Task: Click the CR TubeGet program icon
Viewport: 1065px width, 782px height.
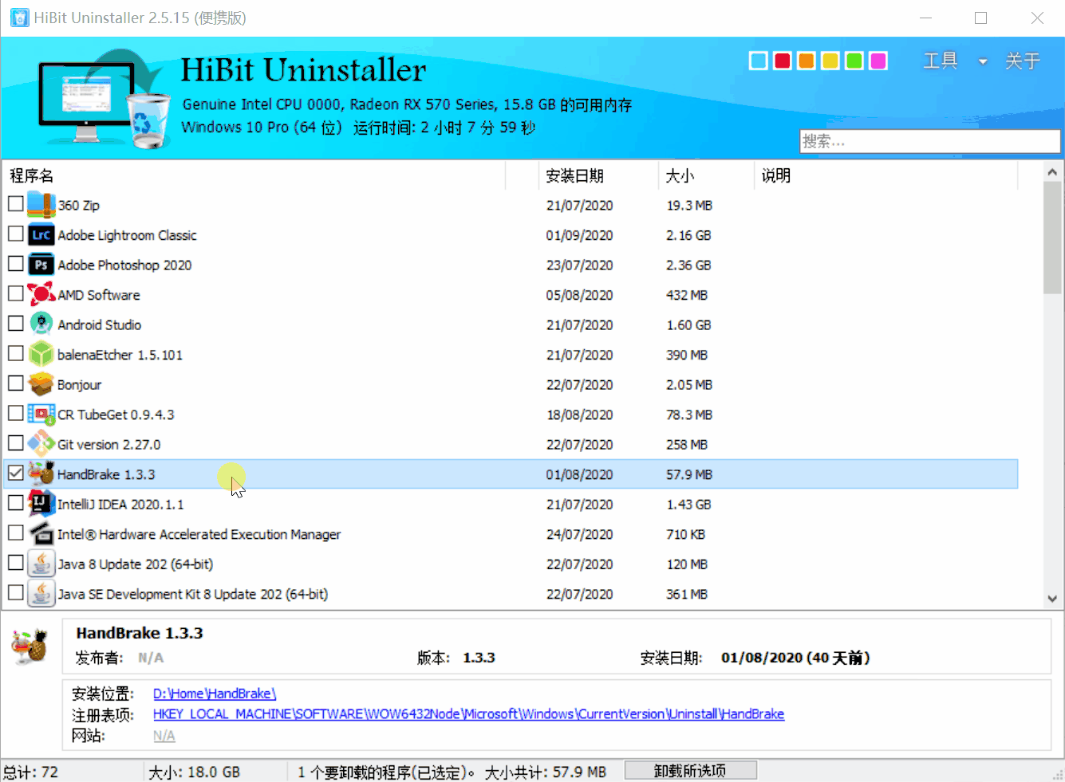Action: [x=40, y=414]
